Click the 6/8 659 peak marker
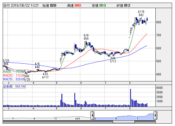Viewport: 175px width, 126px height. pos(86,37)
